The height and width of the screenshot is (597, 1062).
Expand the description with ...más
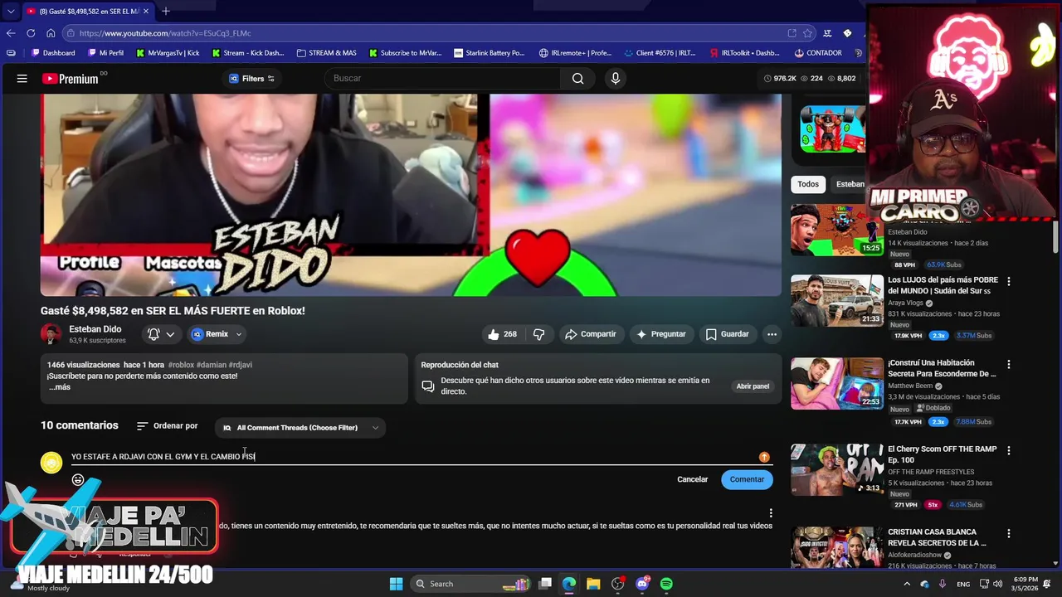click(x=59, y=387)
